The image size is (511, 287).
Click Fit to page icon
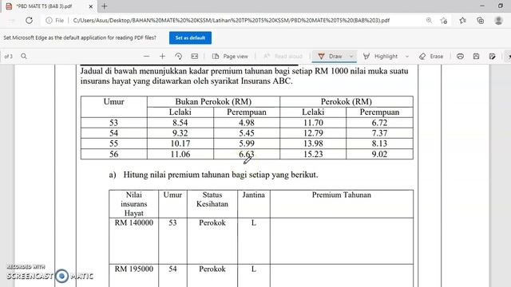tap(195, 56)
